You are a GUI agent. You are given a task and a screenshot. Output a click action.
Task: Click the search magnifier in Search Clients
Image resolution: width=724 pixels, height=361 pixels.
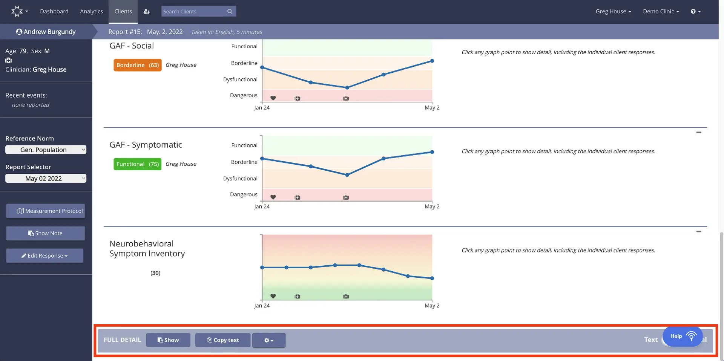230,11
